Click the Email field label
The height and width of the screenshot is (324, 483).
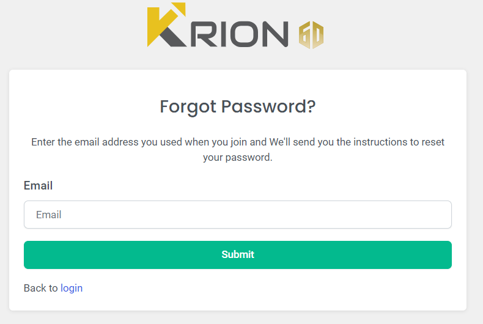38,186
